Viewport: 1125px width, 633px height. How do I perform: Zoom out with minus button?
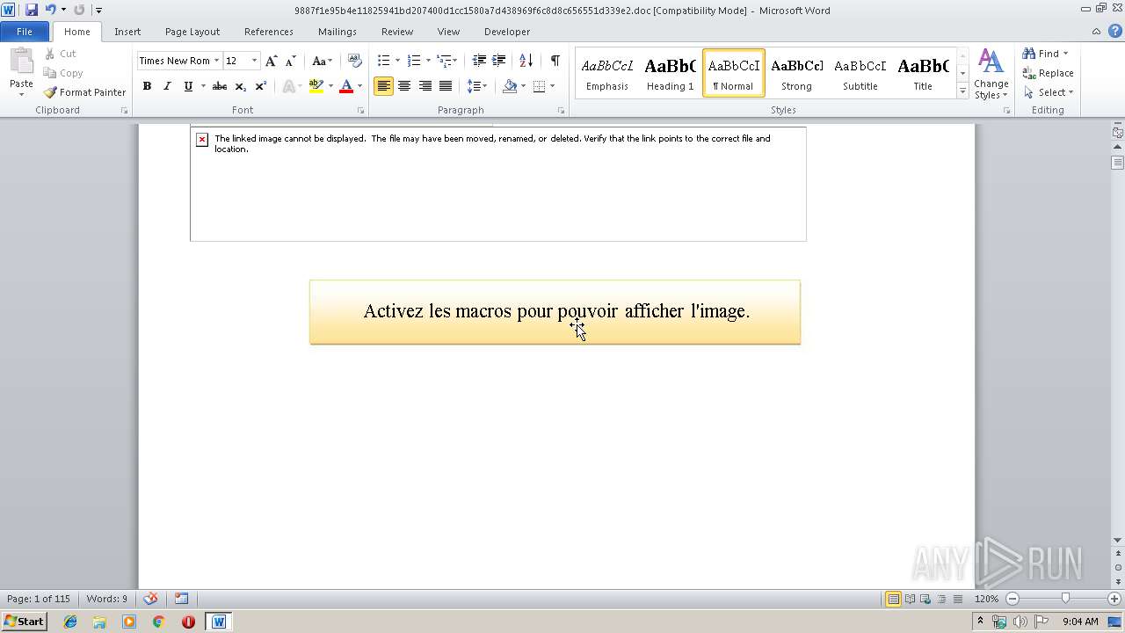click(1012, 599)
